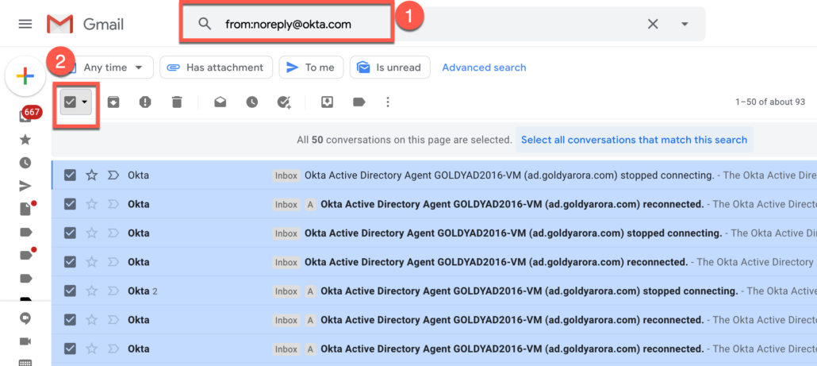
Task: Click the Inbox label on the read, non-bold Okta row
Action: (286, 175)
